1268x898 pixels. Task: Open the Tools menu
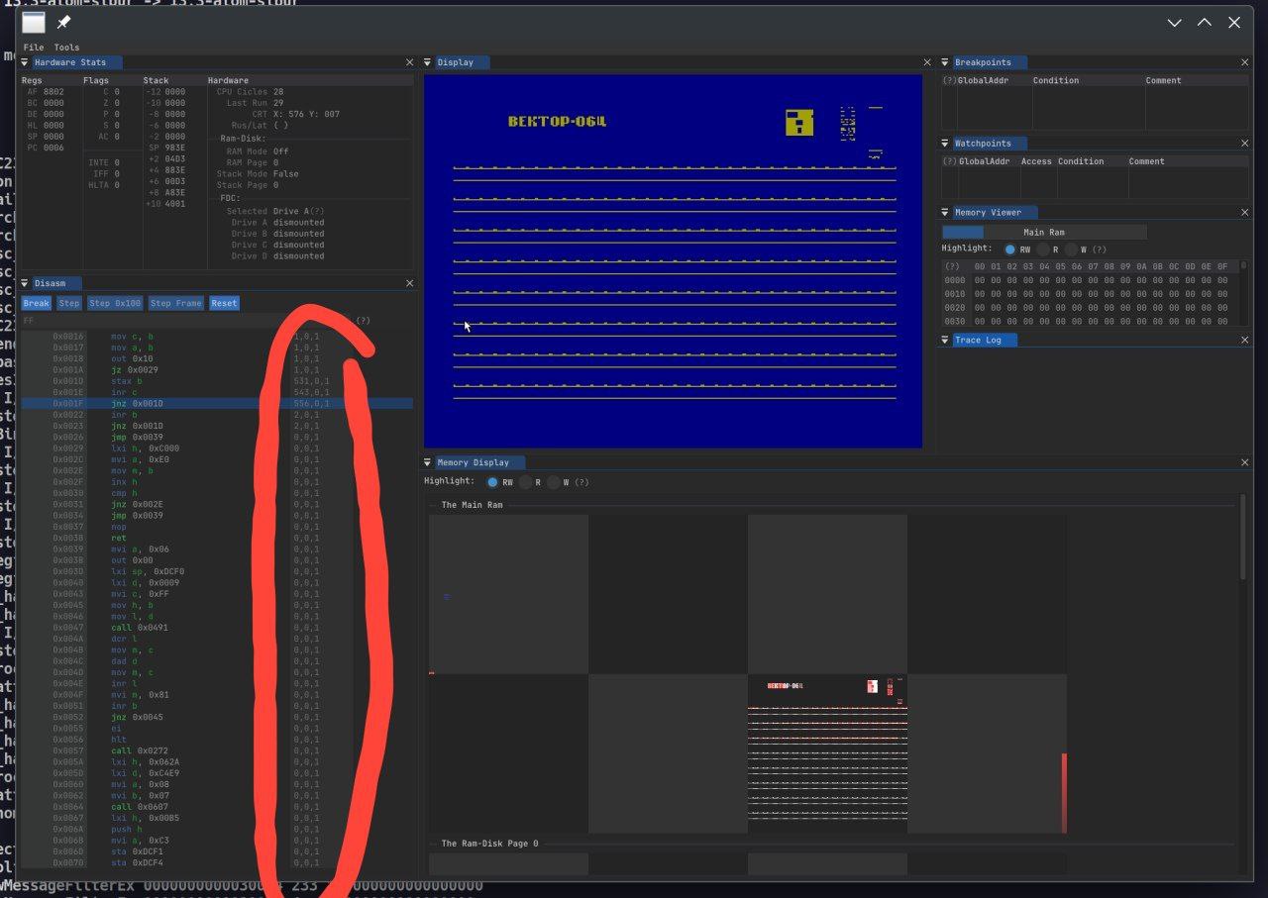(x=66, y=48)
